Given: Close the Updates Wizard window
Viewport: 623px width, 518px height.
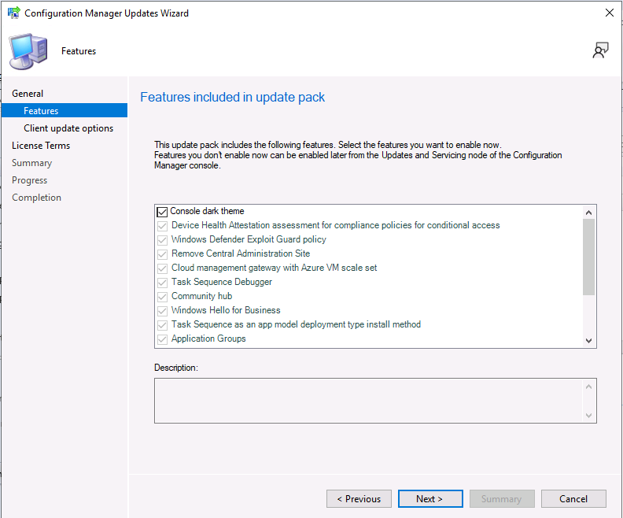Looking at the screenshot, I should (x=609, y=13).
